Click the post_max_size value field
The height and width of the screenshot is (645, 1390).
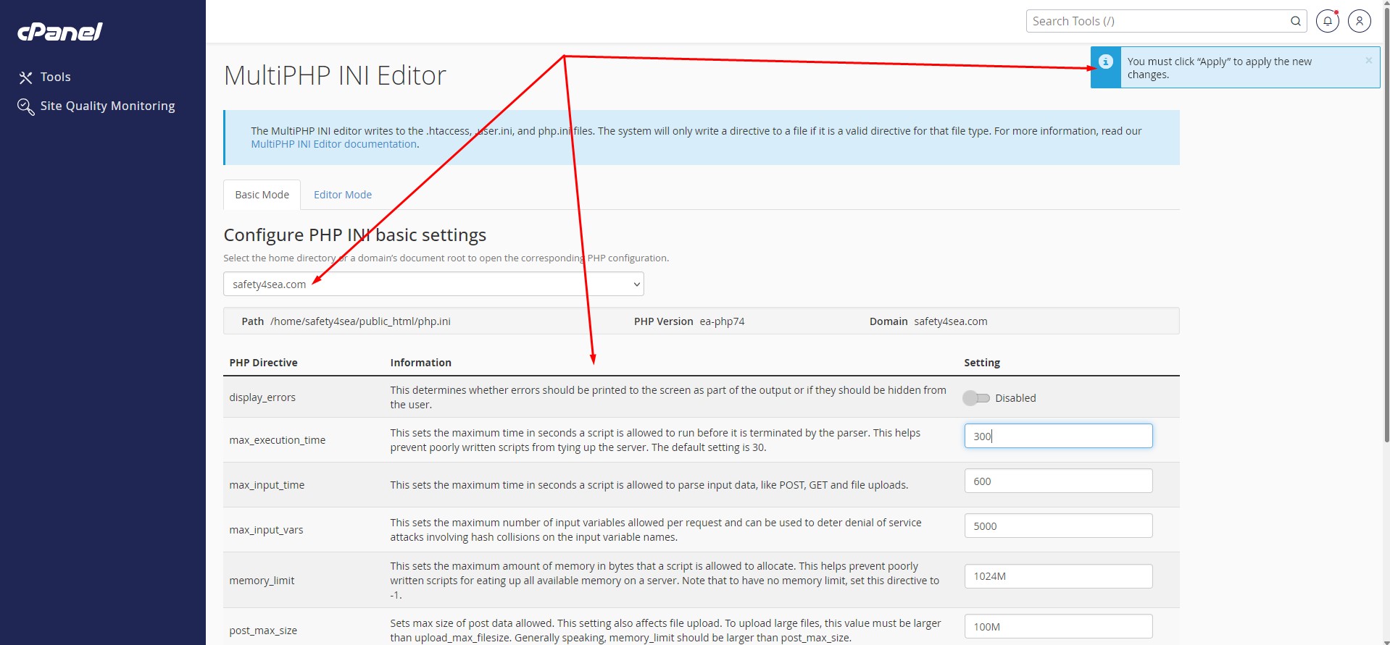tap(1057, 627)
